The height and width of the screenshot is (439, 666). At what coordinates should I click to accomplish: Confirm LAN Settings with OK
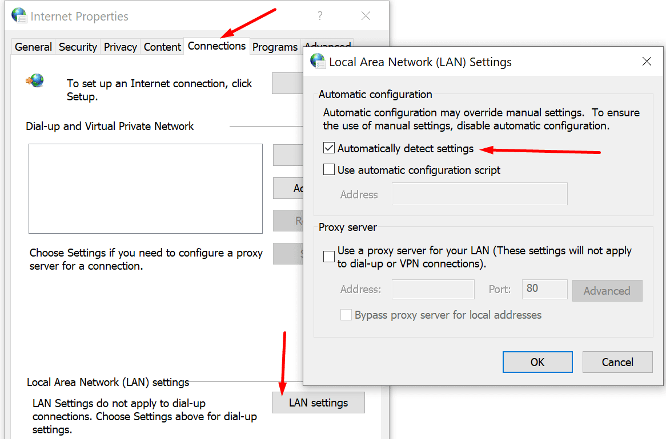point(537,362)
